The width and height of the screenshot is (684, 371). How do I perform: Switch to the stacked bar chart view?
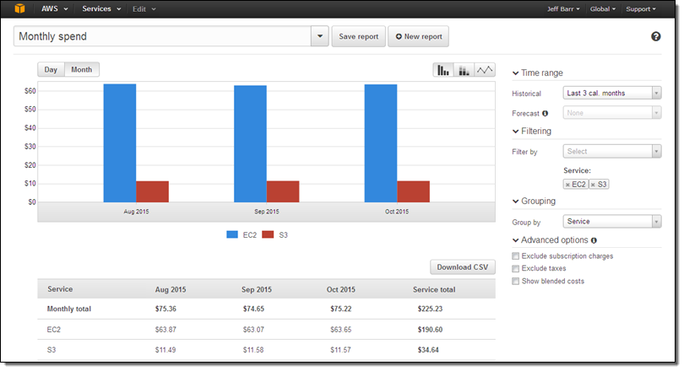[464, 70]
